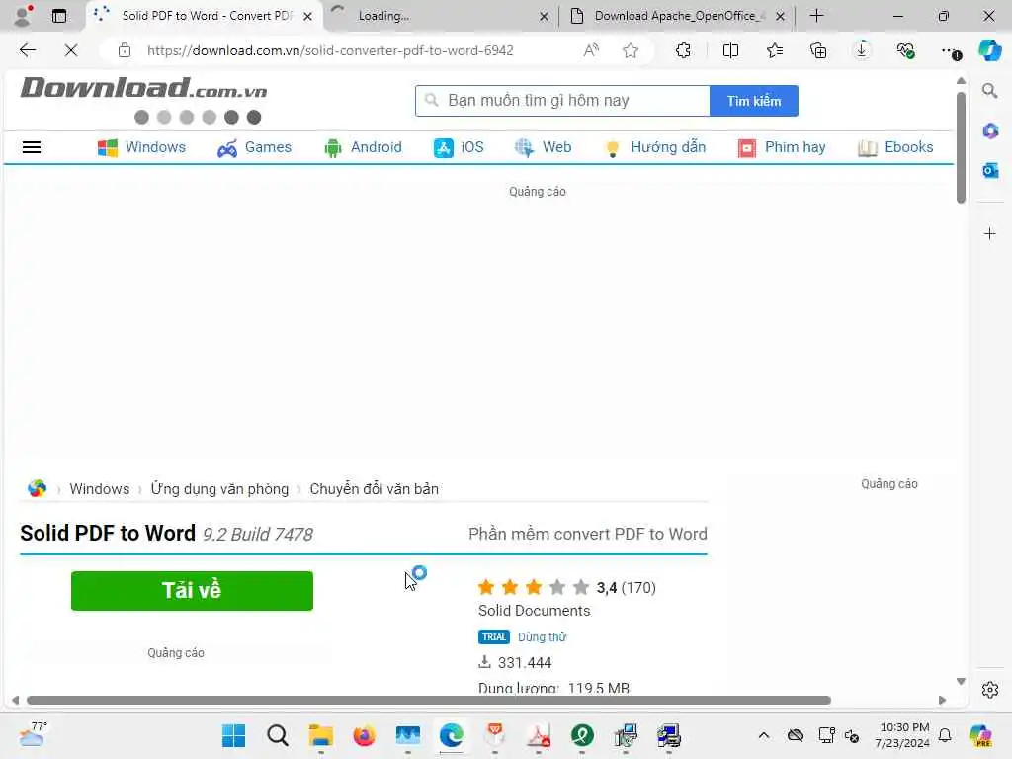Viewport: 1012px width, 759px height.
Task: Open the iOS category menu
Action: (x=459, y=147)
